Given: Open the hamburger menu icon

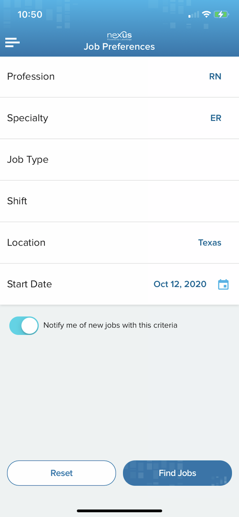Looking at the screenshot, I should pos(12,42).
